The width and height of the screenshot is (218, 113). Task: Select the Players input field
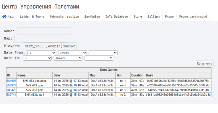tap(50, 46)
